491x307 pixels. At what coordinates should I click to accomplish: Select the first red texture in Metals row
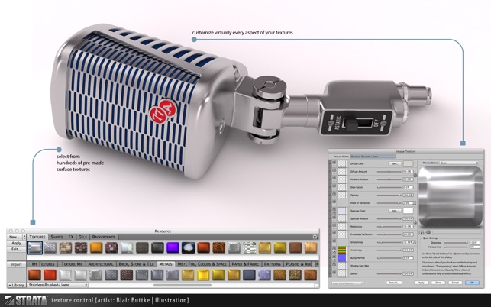pos(35,275)
